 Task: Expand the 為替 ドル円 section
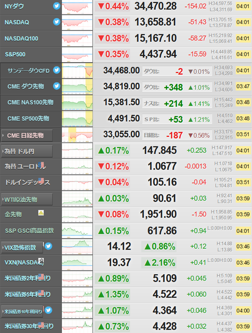(x=27, y=152)
